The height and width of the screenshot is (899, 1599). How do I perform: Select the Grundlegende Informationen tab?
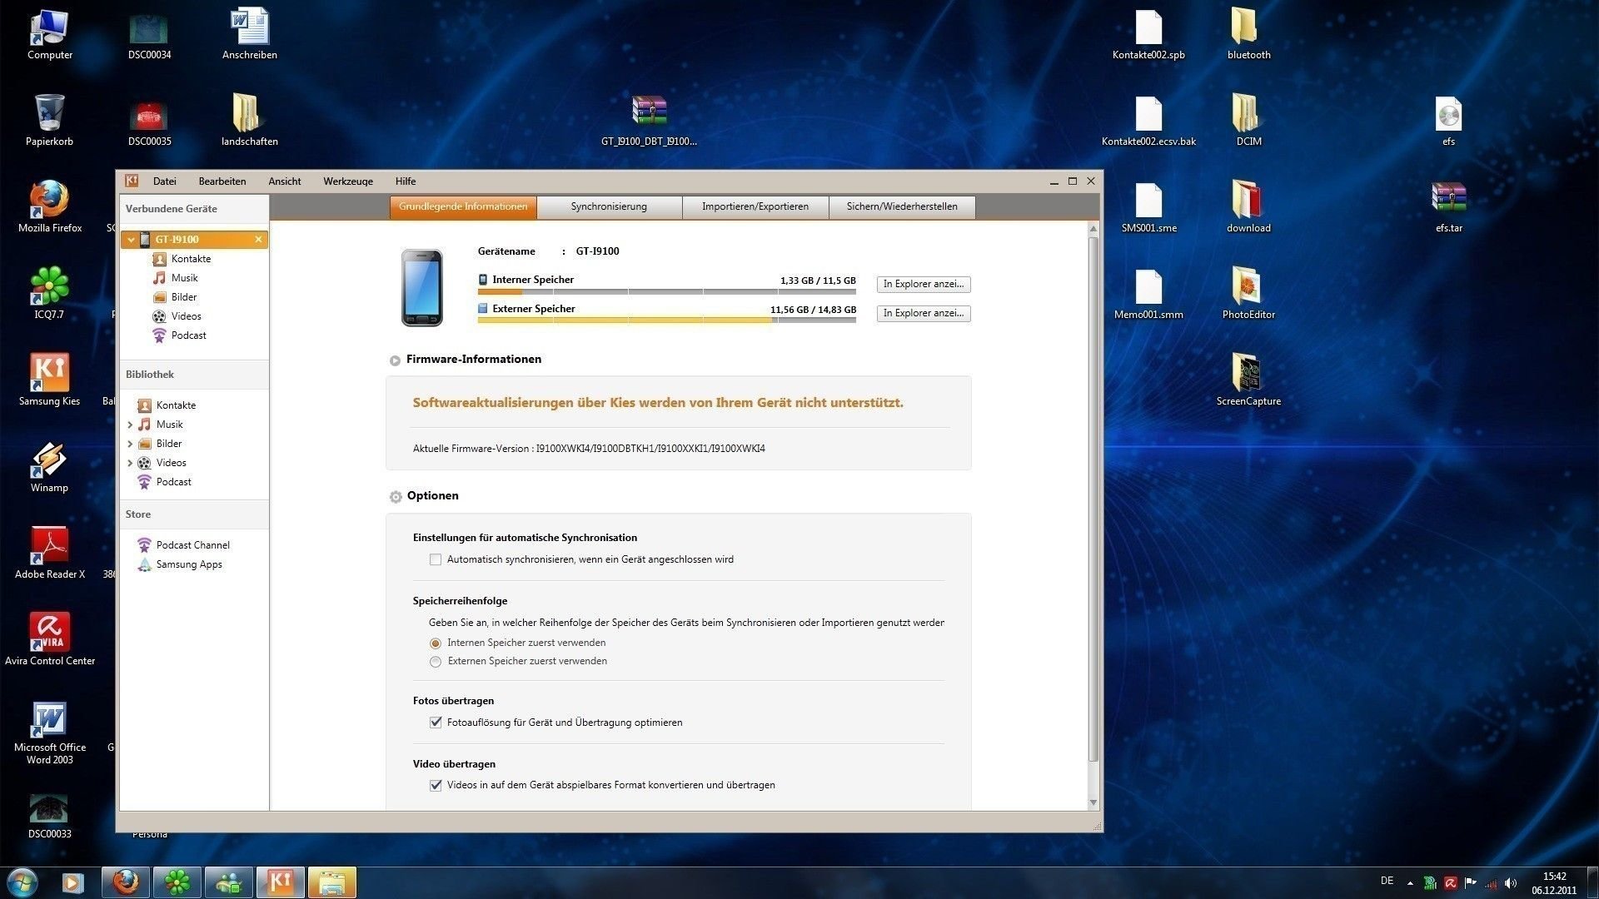(463, 206)
